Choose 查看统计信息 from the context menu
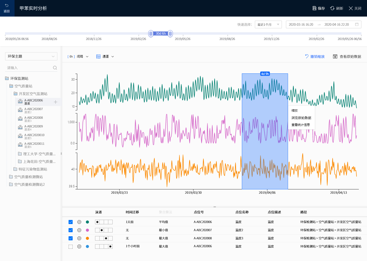This screenshot has width=367, height=261. pos(301,125)
